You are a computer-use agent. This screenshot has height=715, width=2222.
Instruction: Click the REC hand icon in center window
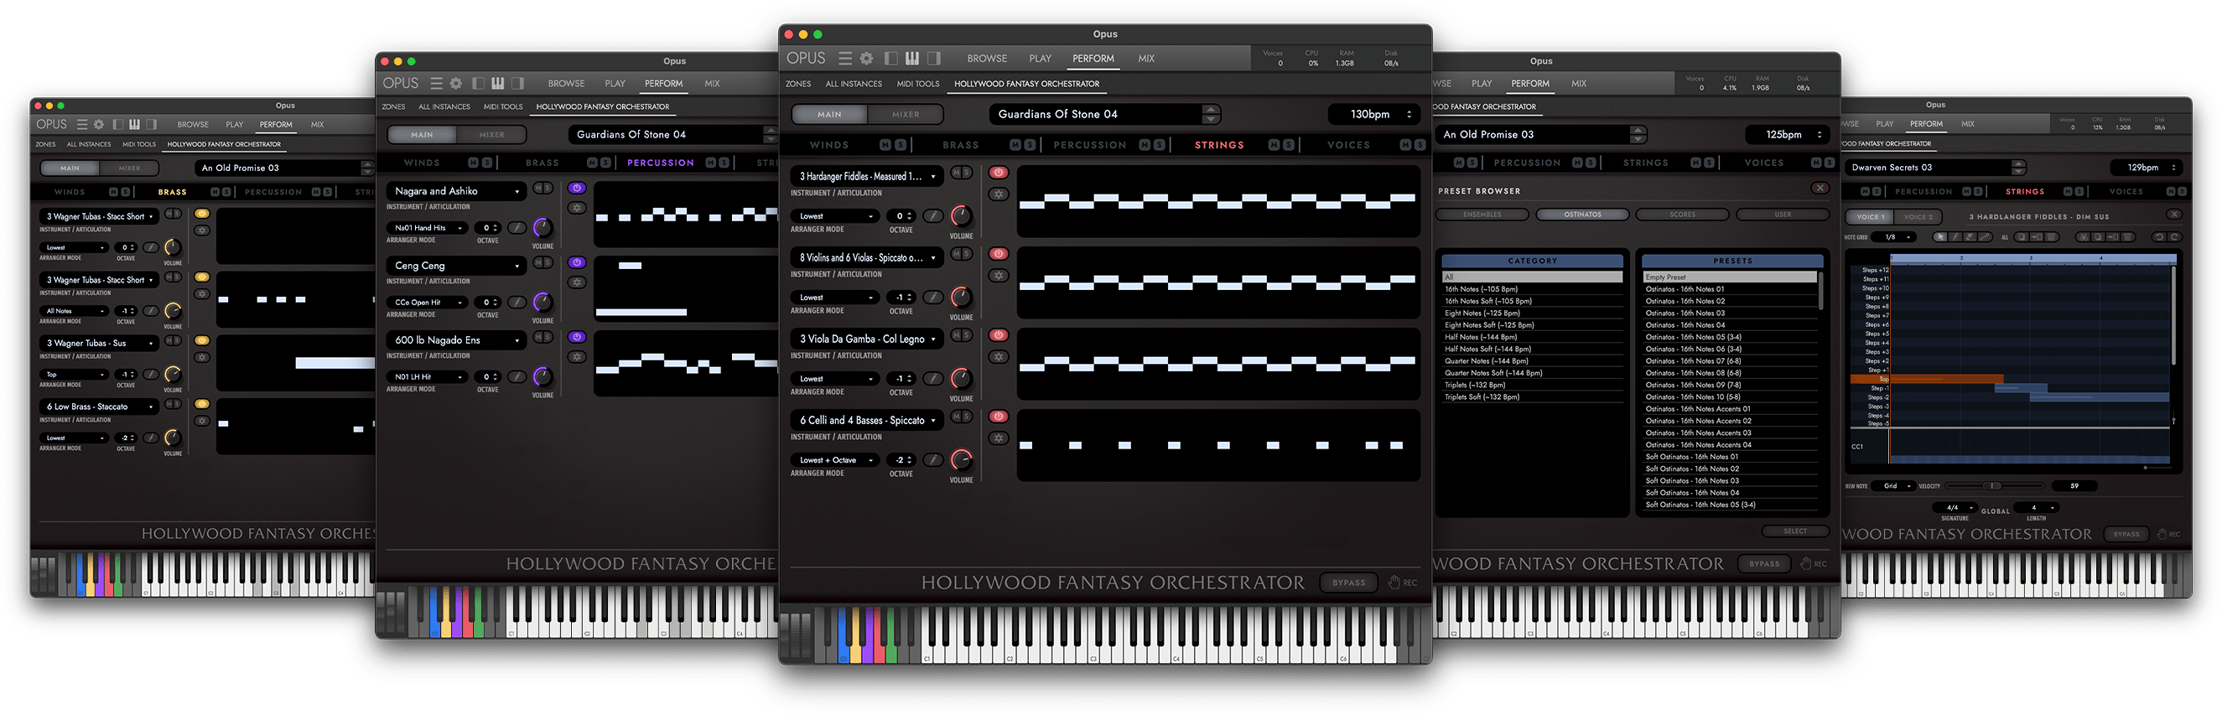(x=1394, y=583)
